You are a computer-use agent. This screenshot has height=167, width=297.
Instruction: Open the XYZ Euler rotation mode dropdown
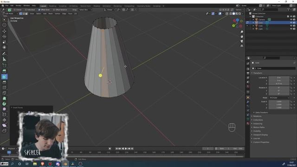[x=279, y=98]
